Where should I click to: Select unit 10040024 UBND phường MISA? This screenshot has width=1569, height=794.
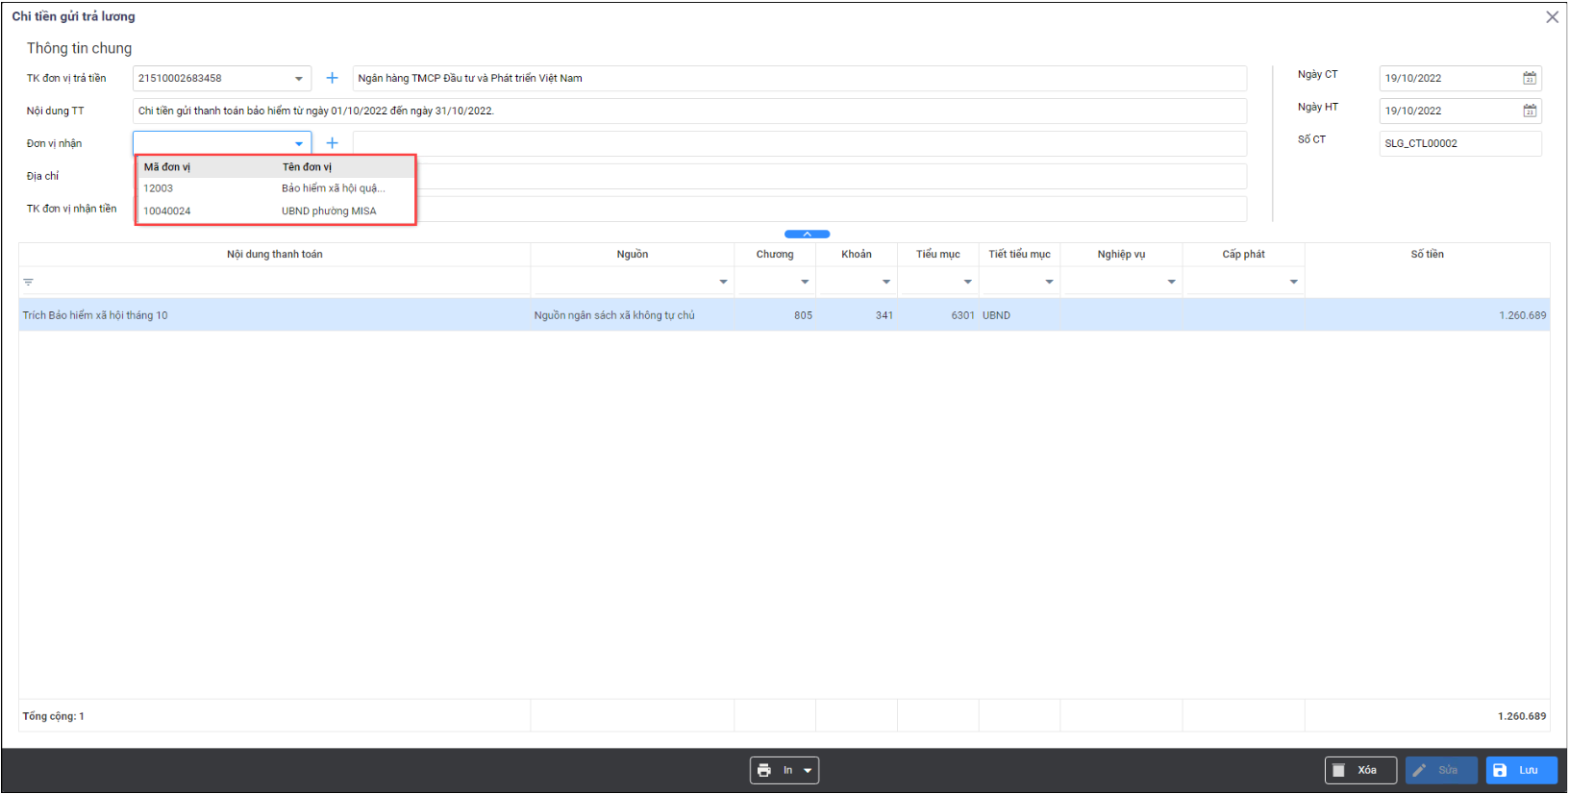click(276, 211)
